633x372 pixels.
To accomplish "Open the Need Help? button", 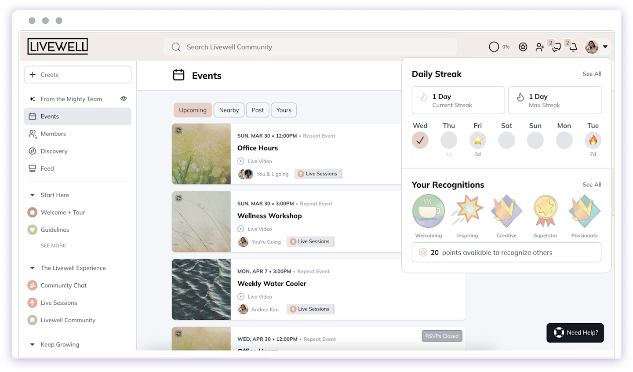I will pos(575,332).
